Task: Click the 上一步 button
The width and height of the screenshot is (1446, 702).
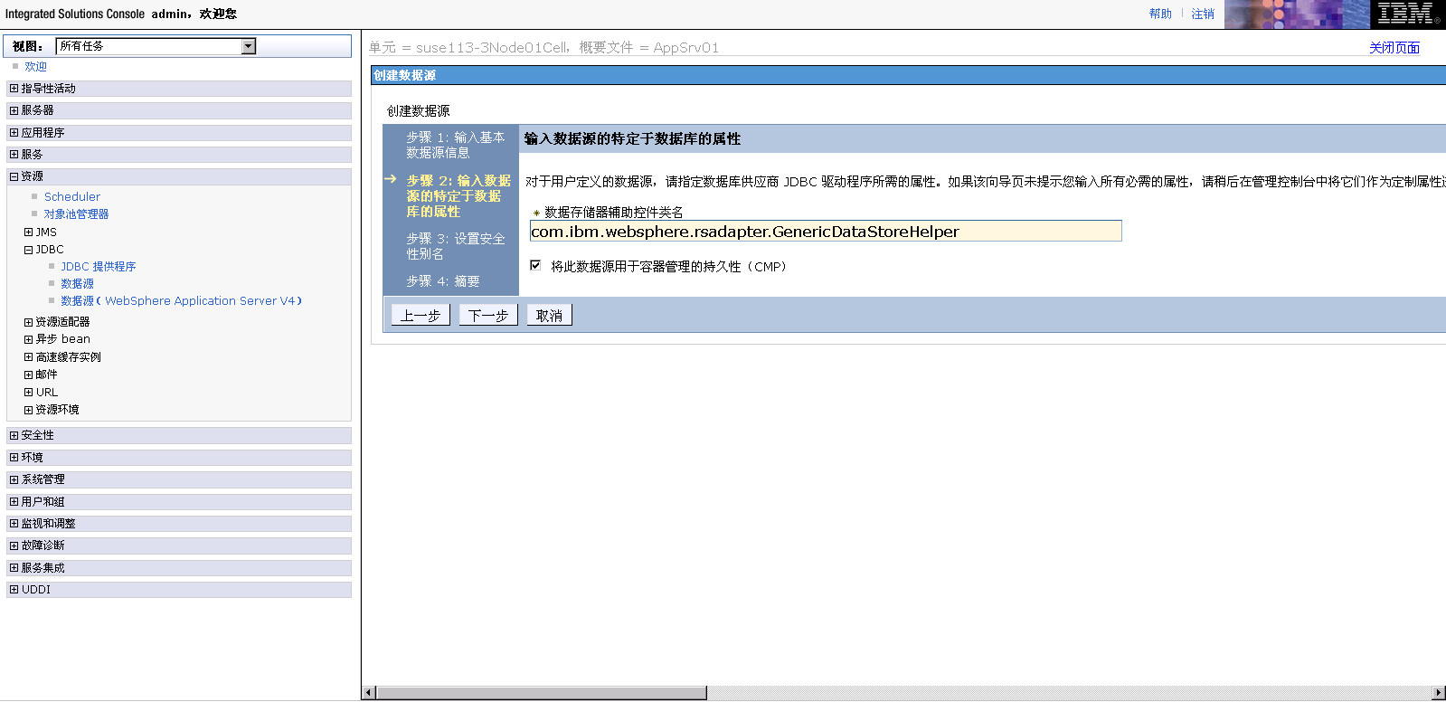Action: [x=421, y=315]
